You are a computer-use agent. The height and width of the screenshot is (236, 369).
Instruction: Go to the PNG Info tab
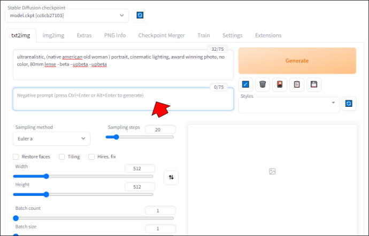click(115, 35)
